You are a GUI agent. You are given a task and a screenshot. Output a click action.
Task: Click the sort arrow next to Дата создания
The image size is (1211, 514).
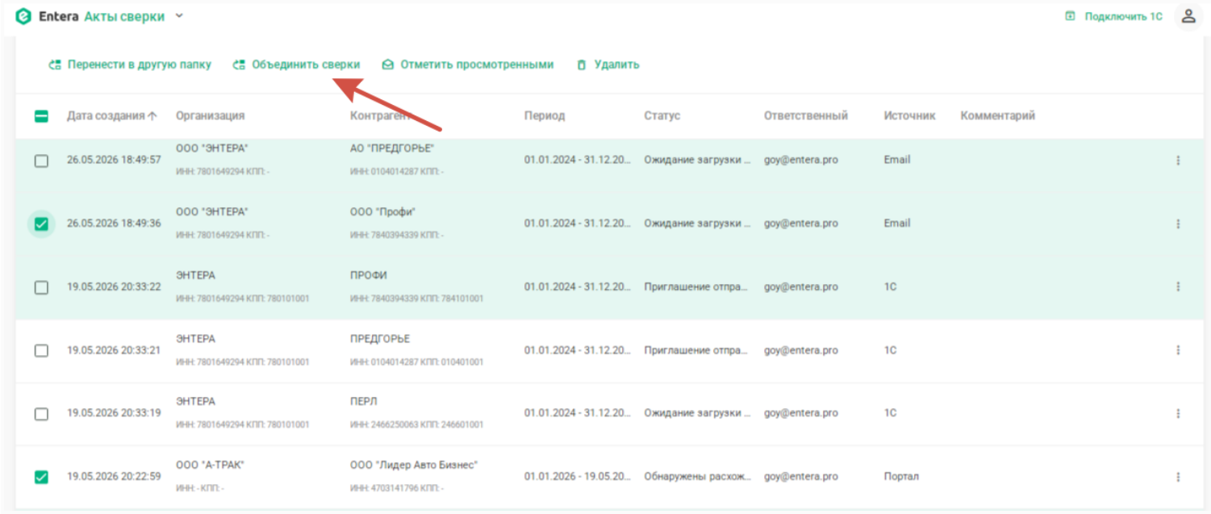pyautogui.click(x=152, y=116)
